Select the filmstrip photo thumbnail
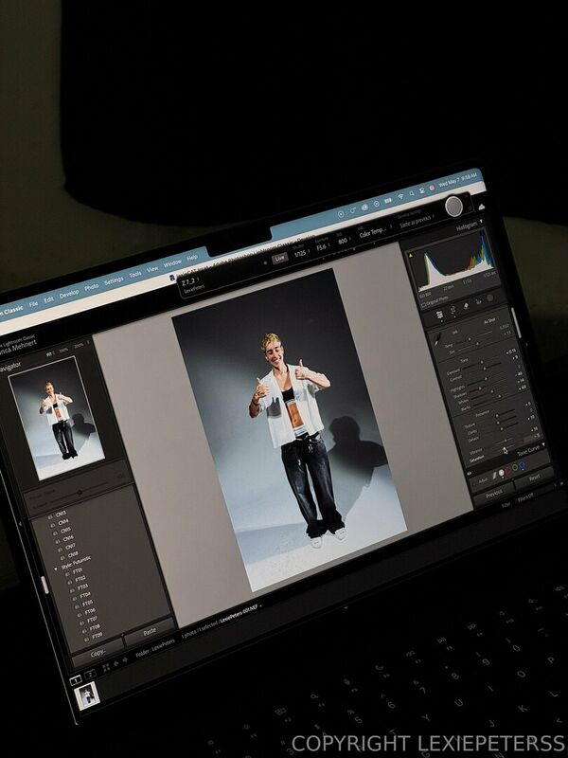The height and width of the screenshot is (758, 568). pyautogui.click(x=87, y=695)
